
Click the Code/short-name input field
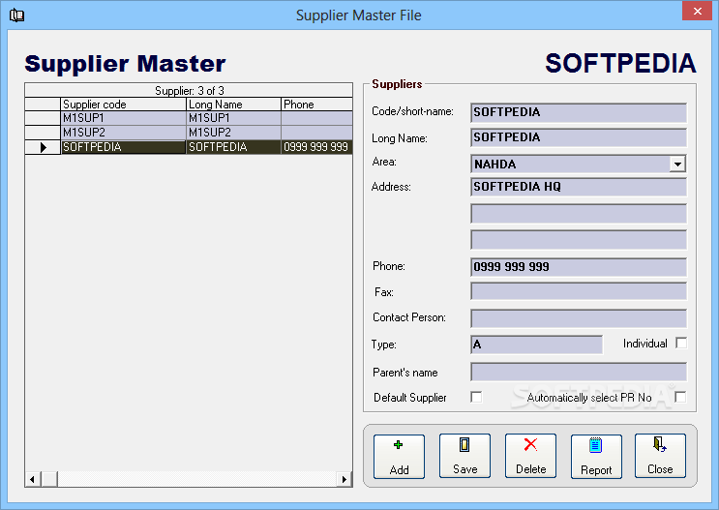point(579,112)
